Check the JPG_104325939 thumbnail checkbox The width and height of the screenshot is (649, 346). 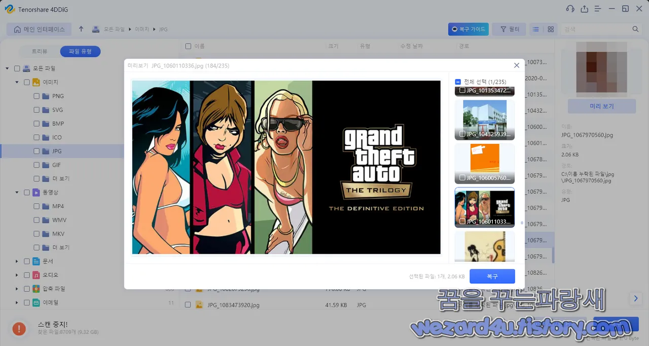pos(462,134)
